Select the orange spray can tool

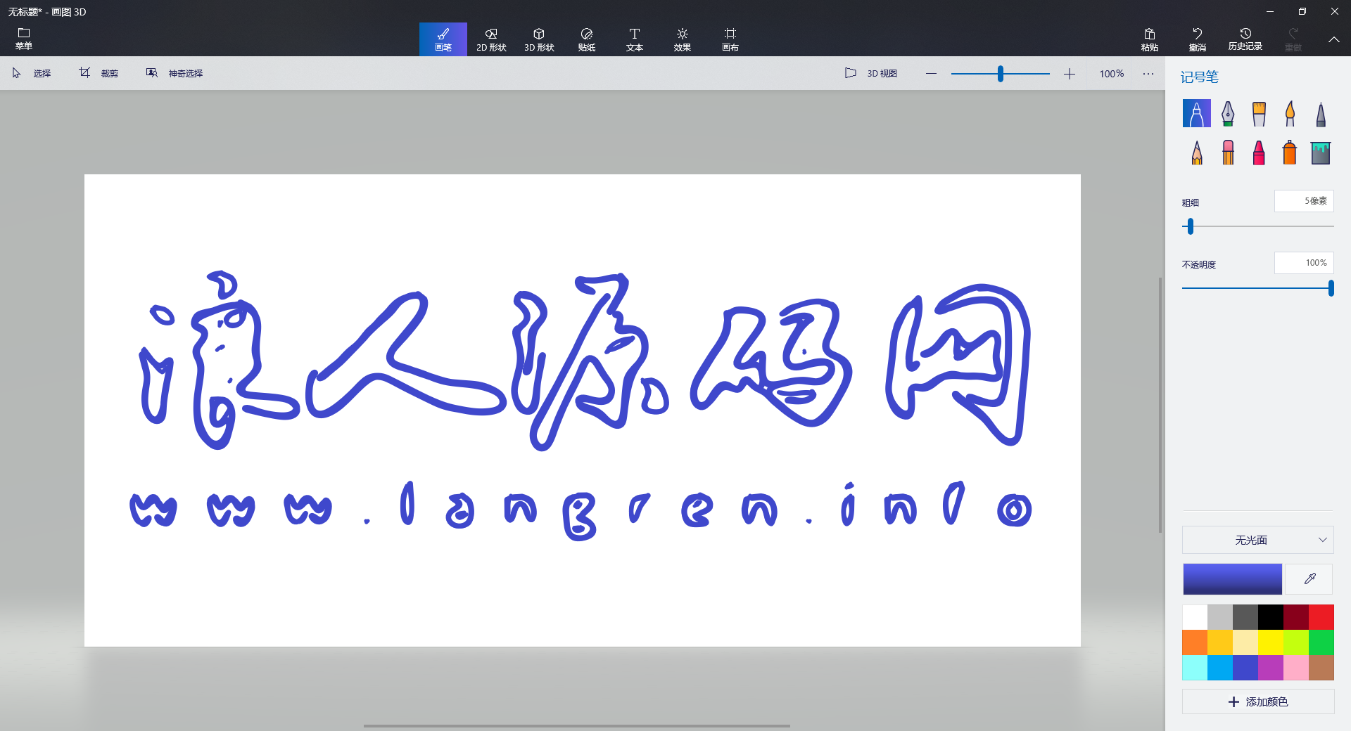[x=1289, y=153]
